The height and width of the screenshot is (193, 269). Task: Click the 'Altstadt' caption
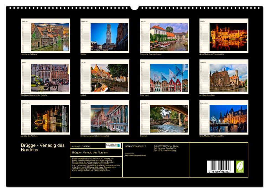[x=83, y=95]
